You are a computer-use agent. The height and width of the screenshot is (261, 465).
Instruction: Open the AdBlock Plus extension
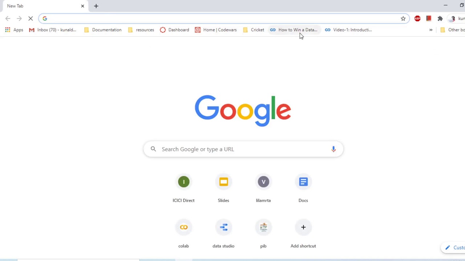click(x=417, y=18)
